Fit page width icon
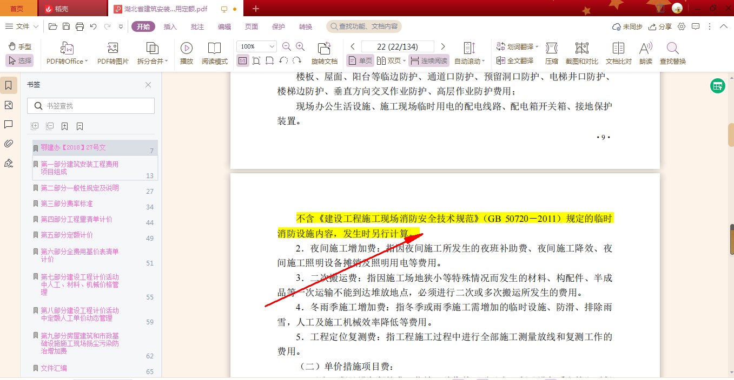The image size is (734, 380). coord(269,60)
